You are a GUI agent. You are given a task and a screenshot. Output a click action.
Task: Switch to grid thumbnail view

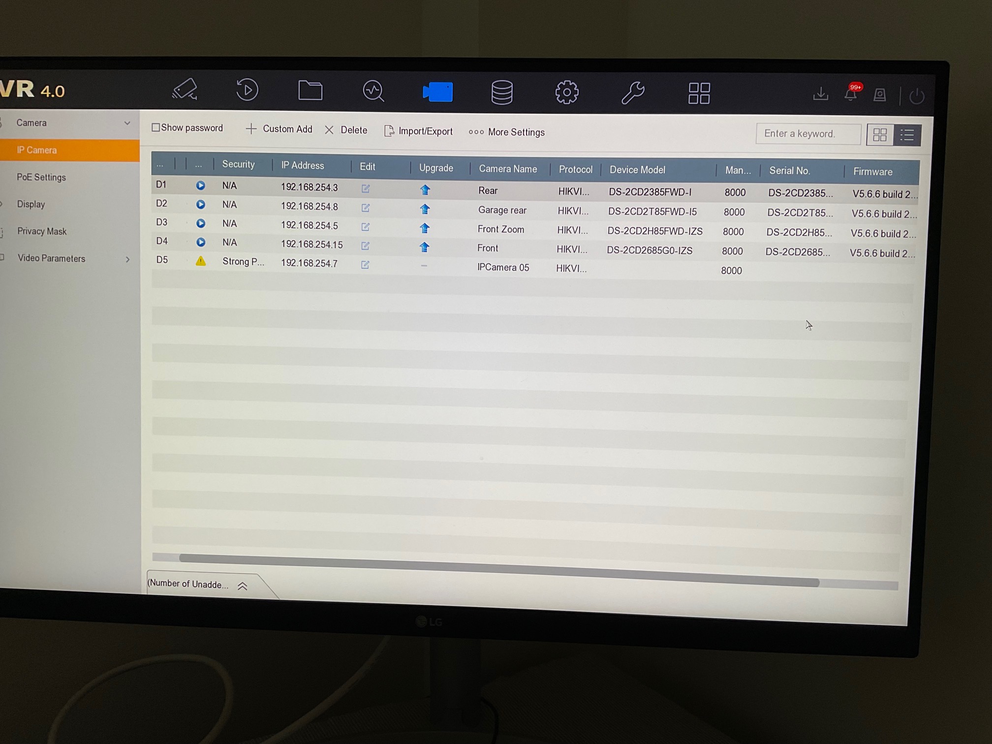tap(879, 135)
